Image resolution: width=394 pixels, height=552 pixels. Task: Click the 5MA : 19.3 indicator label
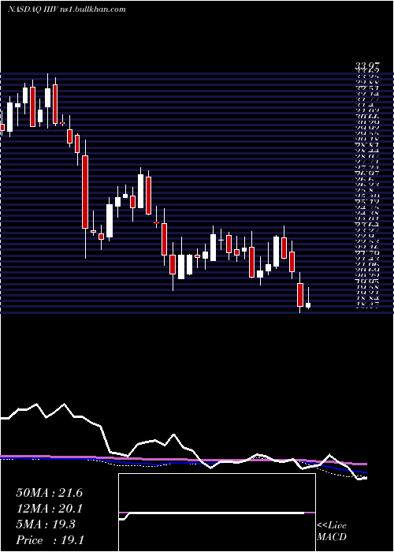click(x=46, y=524)
